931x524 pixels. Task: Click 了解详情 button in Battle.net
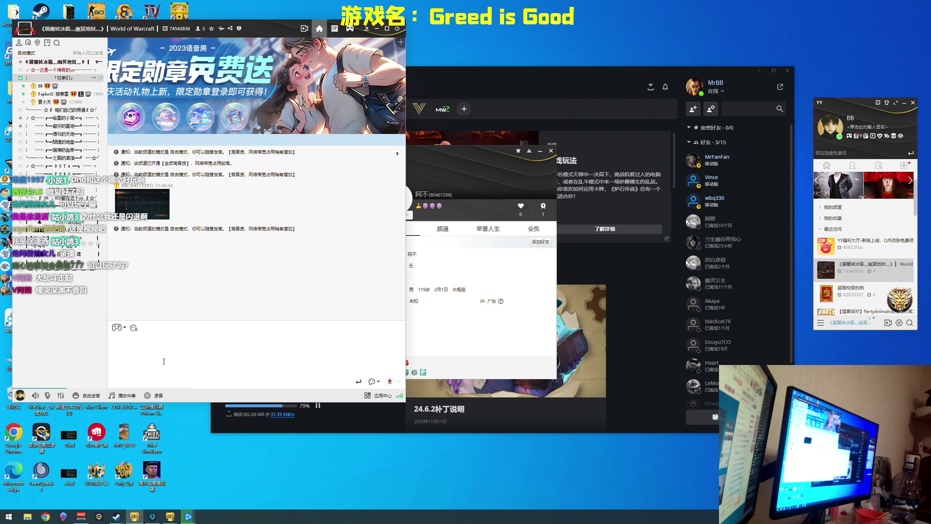(605, 229)
